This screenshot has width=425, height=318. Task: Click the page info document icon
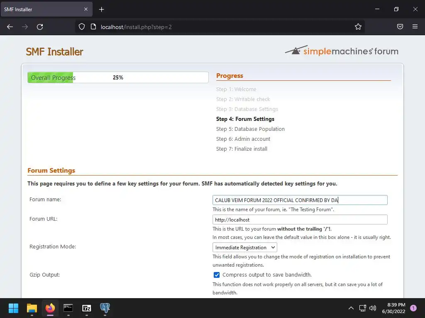click(93, 27)
